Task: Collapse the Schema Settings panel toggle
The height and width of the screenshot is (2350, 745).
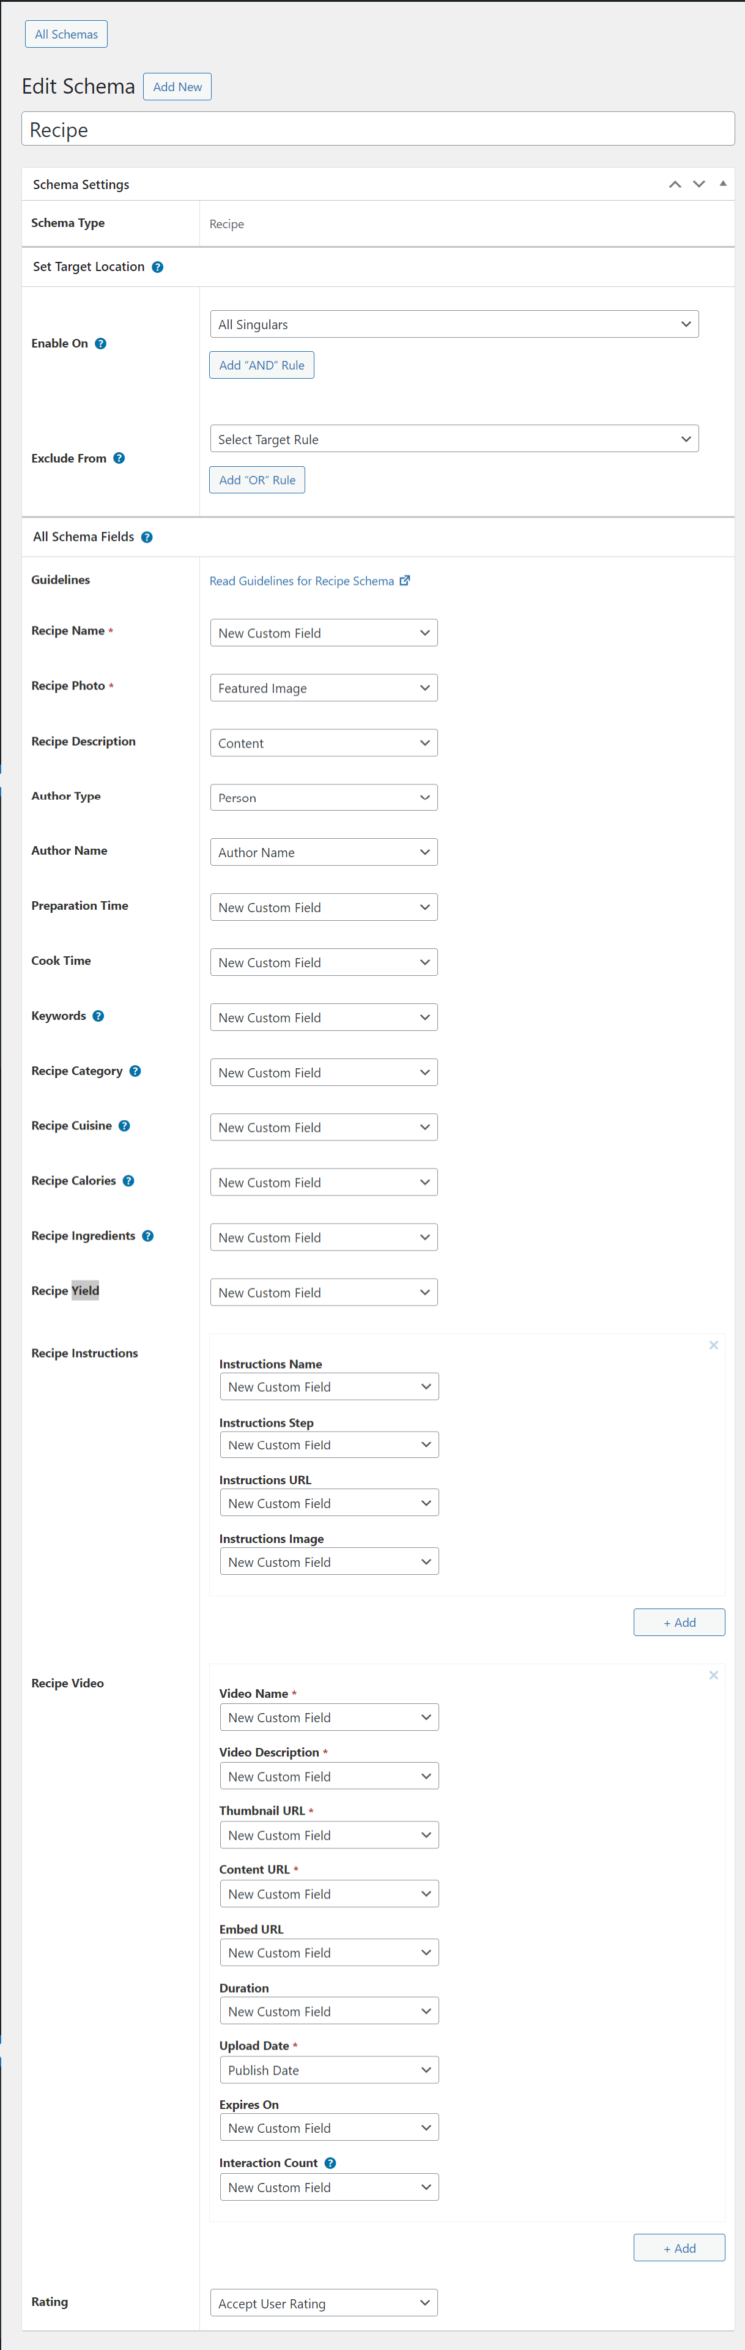Action: [722, 184]
